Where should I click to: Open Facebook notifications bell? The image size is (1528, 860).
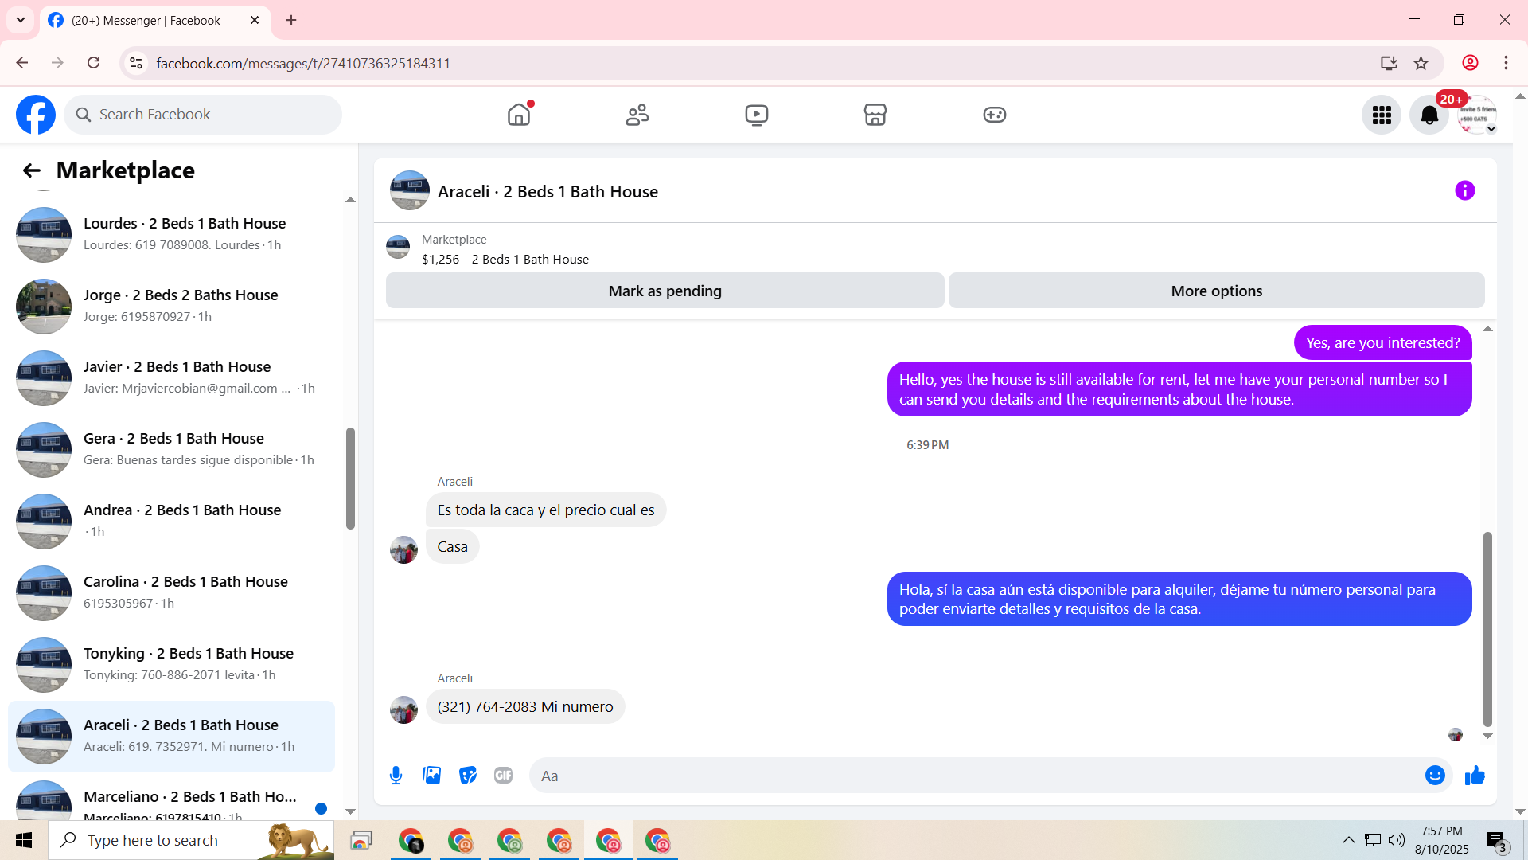coord(1429,115)
